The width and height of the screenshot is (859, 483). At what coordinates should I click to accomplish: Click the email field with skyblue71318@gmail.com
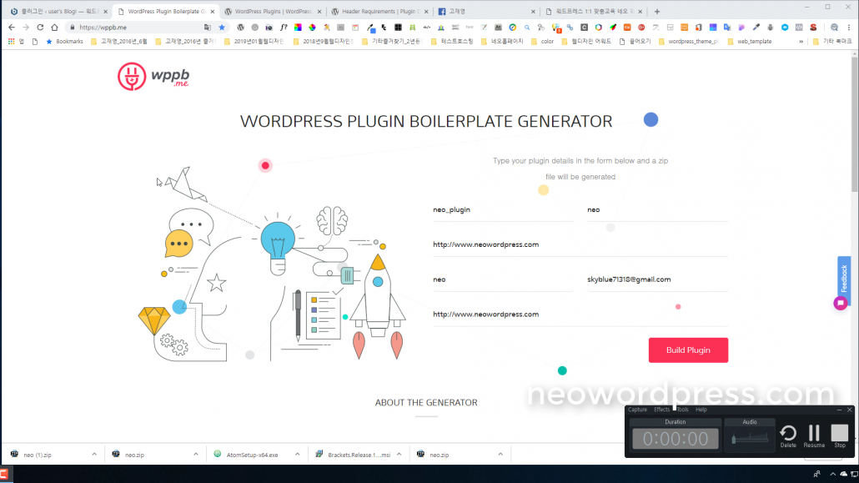pos(656,280)
